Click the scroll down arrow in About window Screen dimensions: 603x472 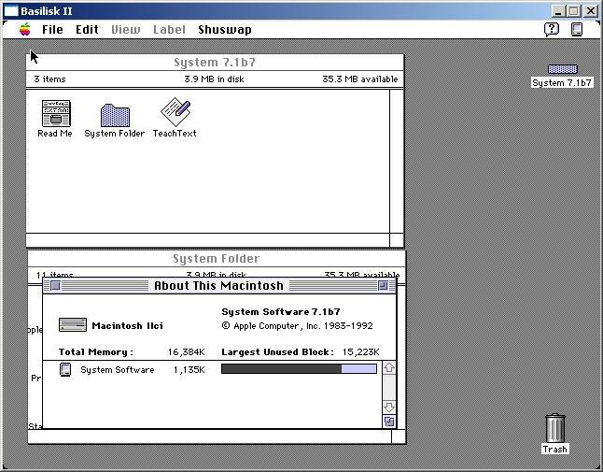coord(389,407)
